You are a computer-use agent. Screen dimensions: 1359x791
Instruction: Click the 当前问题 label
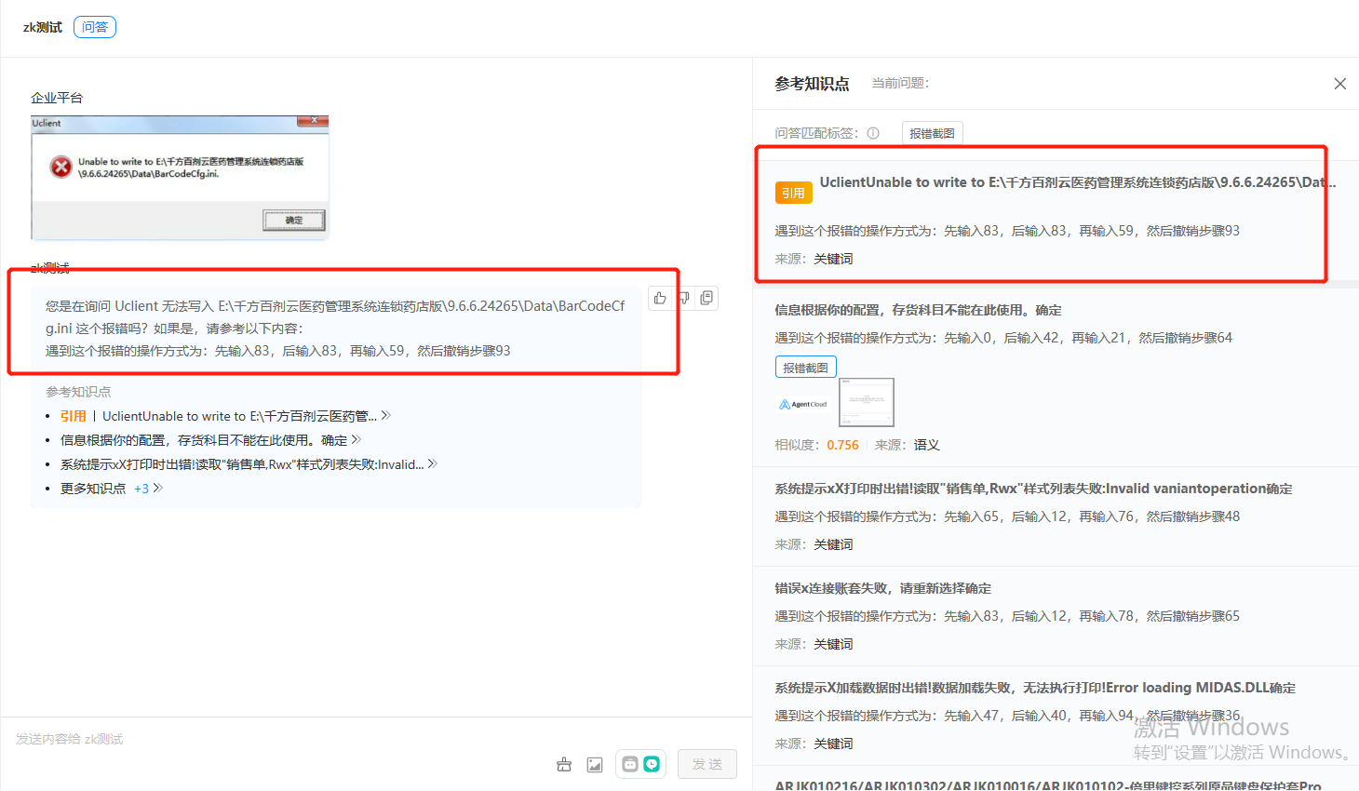point(900,83)
